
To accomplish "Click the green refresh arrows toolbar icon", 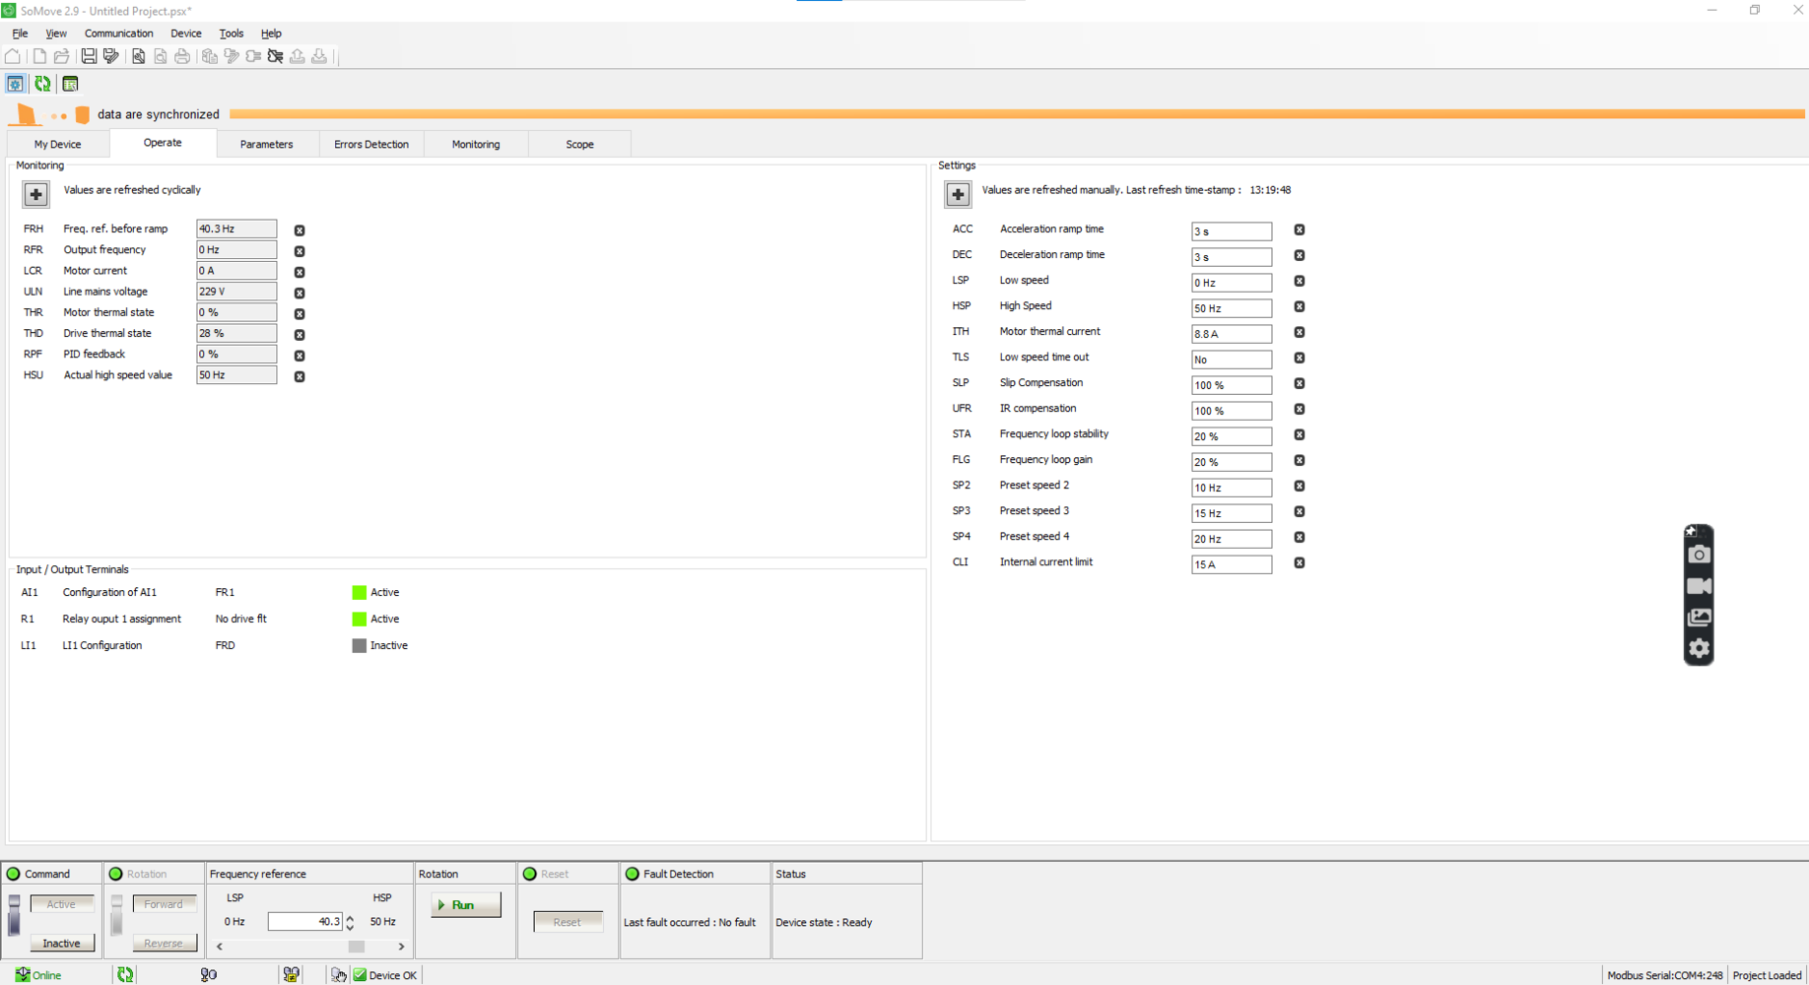I will (42, 84).
